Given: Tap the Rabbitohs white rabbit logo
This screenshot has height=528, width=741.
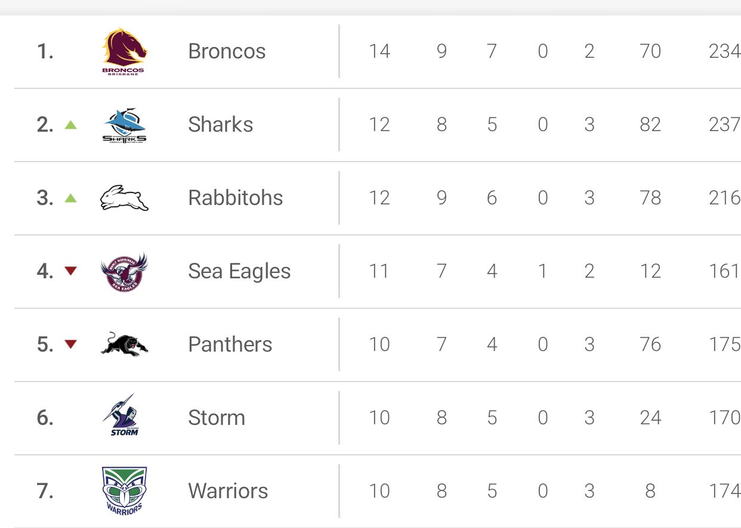Looking at the screenshot, I should [124, 198].
